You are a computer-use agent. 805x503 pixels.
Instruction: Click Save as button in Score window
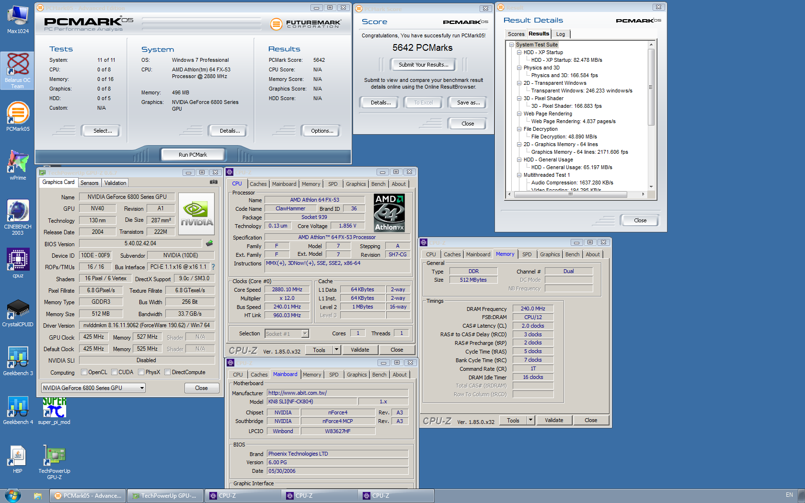point(468,103)
